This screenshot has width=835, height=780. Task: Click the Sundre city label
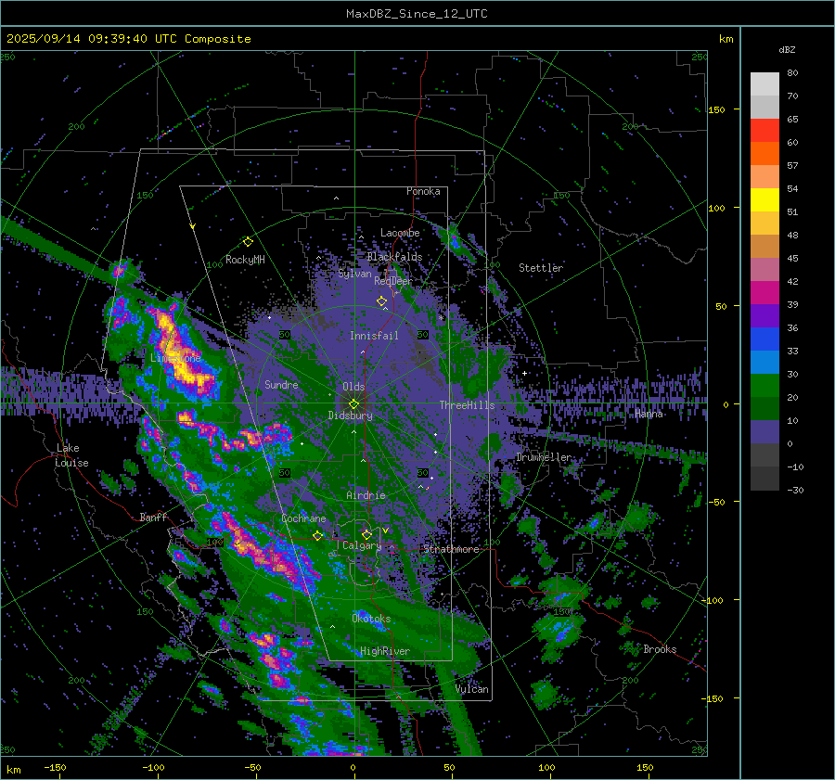[x=281, y=384]
